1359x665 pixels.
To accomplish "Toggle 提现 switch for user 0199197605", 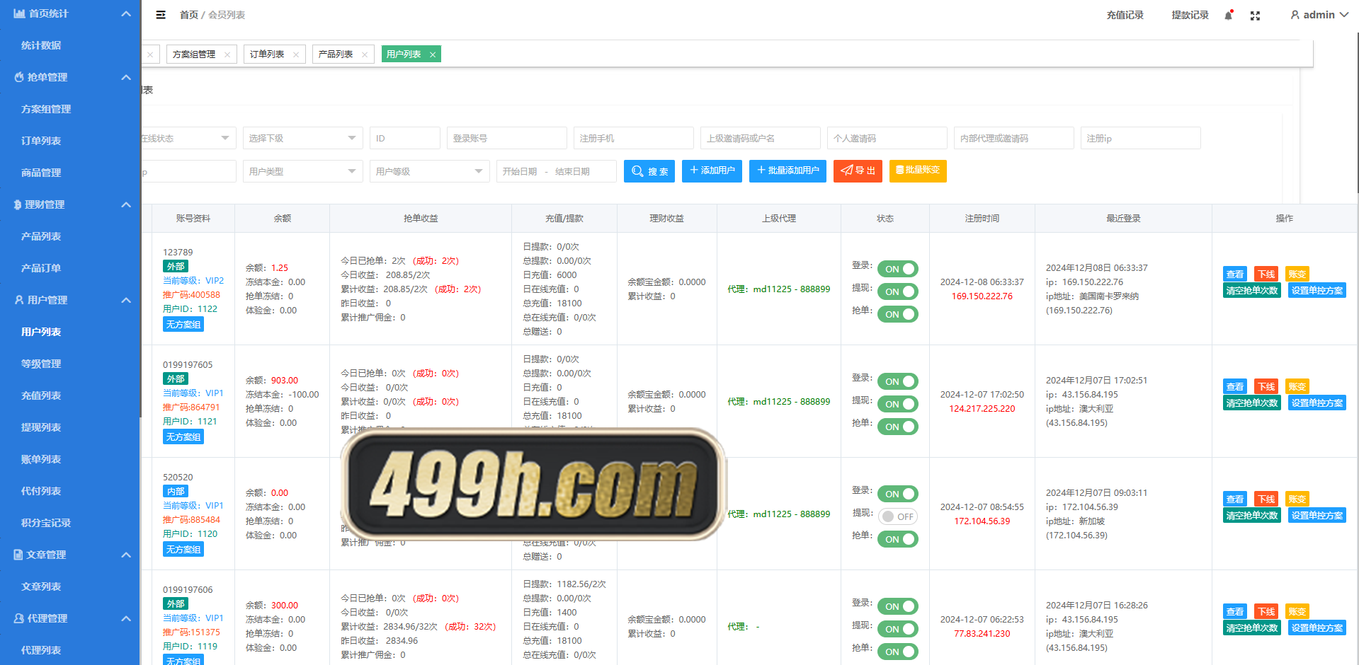I will (x=898, y=404).
